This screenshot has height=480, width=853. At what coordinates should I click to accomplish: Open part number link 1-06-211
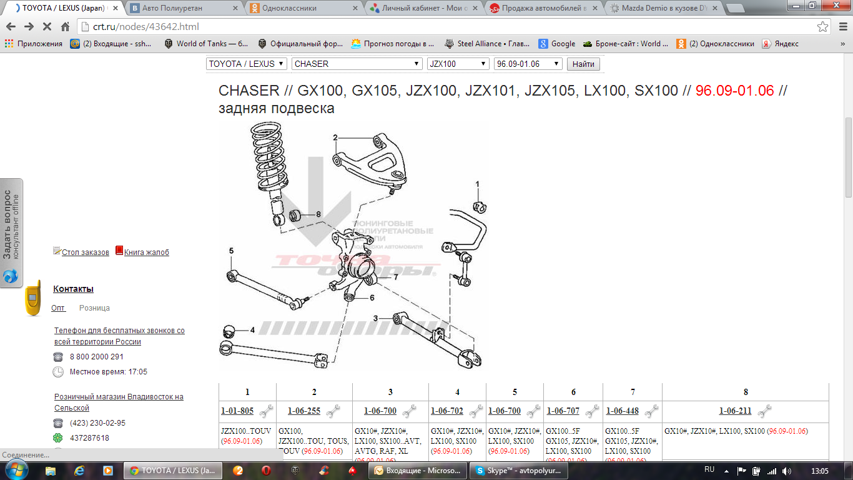click(736, 411)
